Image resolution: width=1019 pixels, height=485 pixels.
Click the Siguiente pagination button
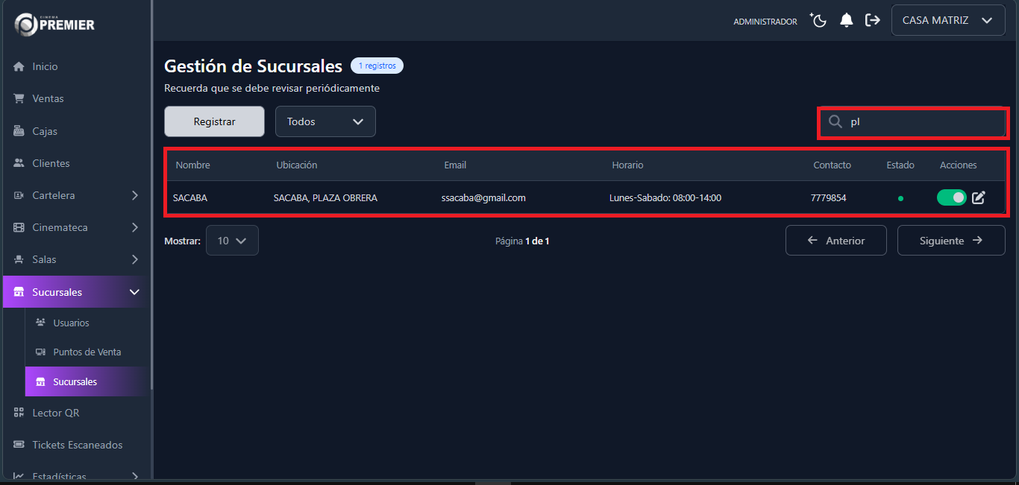(950, 241)
